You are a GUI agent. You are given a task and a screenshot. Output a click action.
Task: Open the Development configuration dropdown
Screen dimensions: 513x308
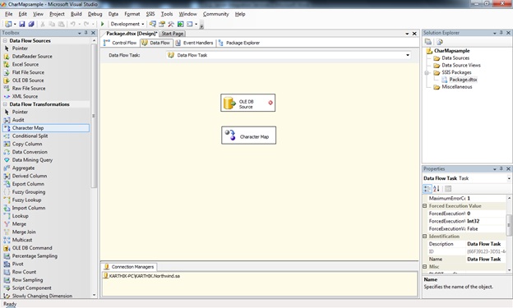(x=143, y=24)
